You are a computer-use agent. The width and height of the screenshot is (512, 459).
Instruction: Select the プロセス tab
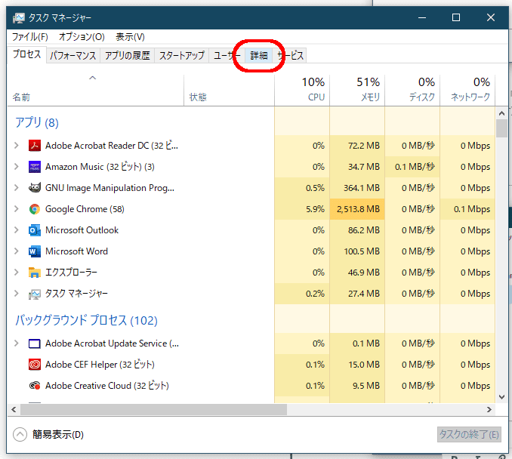point(26,54)
